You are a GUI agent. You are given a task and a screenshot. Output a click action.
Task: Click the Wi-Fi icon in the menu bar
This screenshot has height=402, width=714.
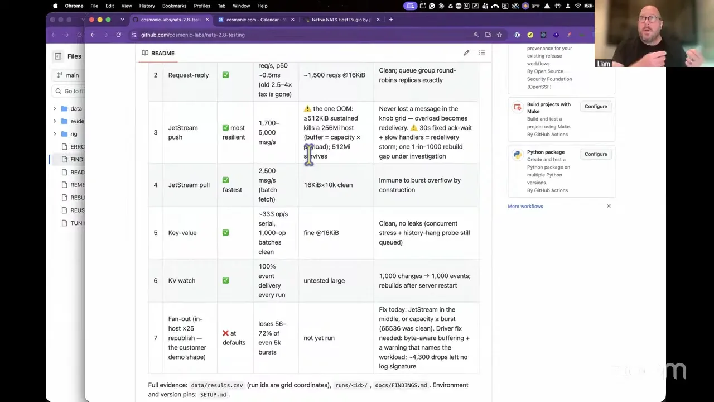tap(578, 6)
